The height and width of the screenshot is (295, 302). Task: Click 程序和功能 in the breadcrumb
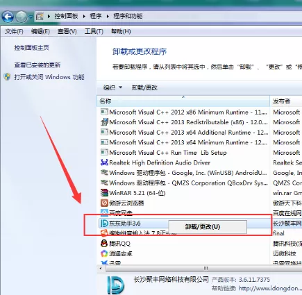[128, 16]
